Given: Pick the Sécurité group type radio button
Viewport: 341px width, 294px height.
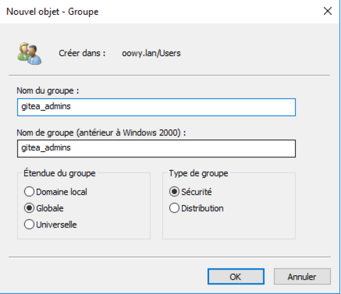Looking at the screenshot, I should pos(174,192).
